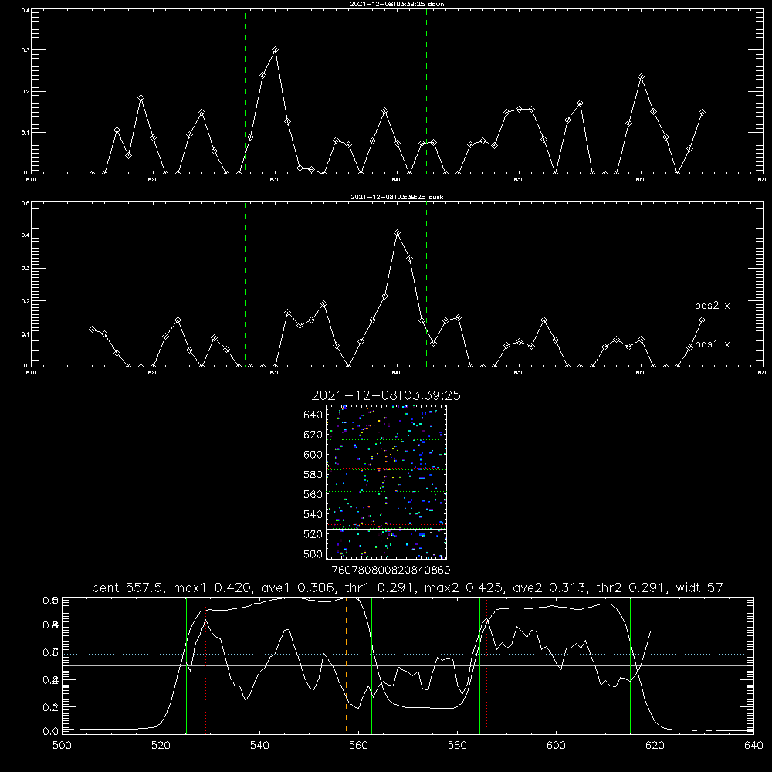Click the white solid line at 620 in image panel
This screenshot has width=772, height=772.
tap(386, 435)
